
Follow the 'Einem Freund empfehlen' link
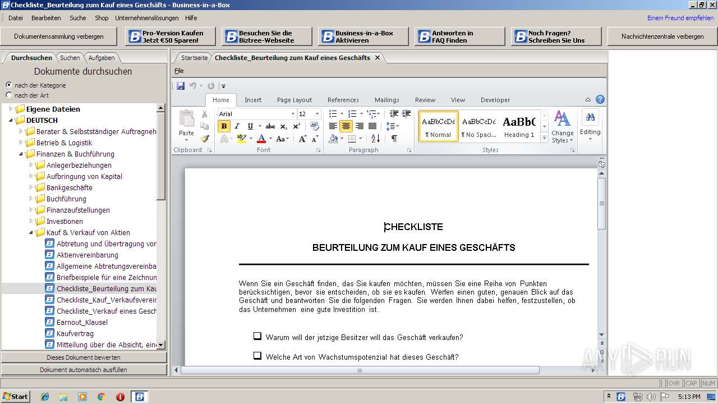(680, 18)
